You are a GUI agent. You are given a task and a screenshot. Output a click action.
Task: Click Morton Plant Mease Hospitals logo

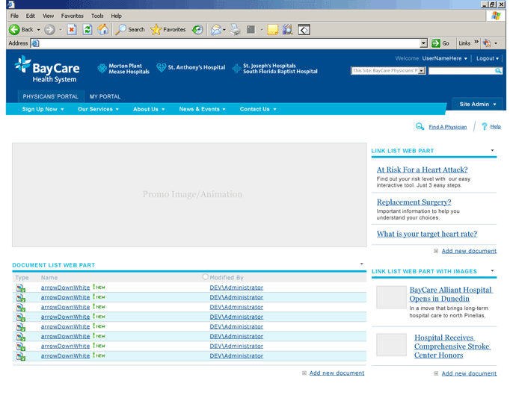click(x=123, y=69)
